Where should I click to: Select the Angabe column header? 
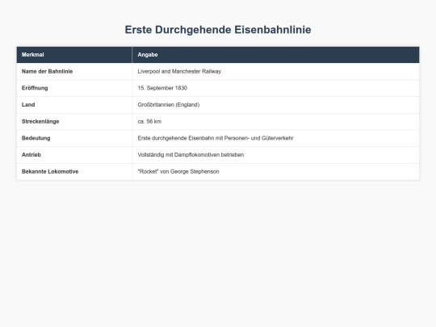pos(275,55)
